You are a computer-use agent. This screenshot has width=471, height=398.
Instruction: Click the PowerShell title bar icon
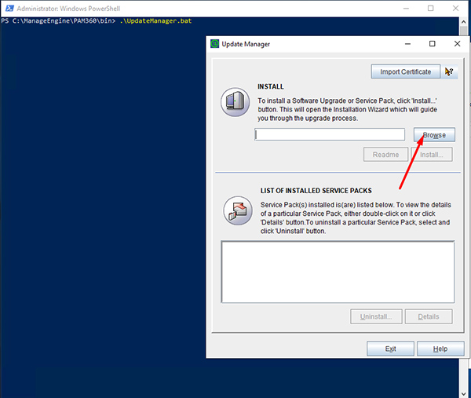point(9,9)
